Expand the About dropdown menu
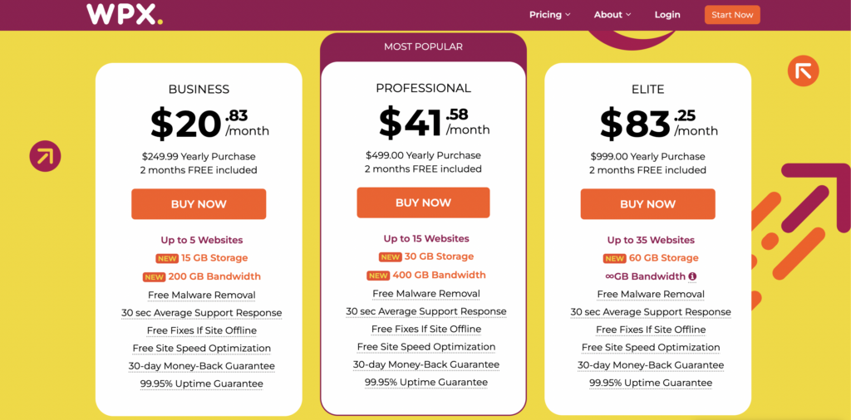The height and width of the screenshot is (420, 851). (612, 15)
